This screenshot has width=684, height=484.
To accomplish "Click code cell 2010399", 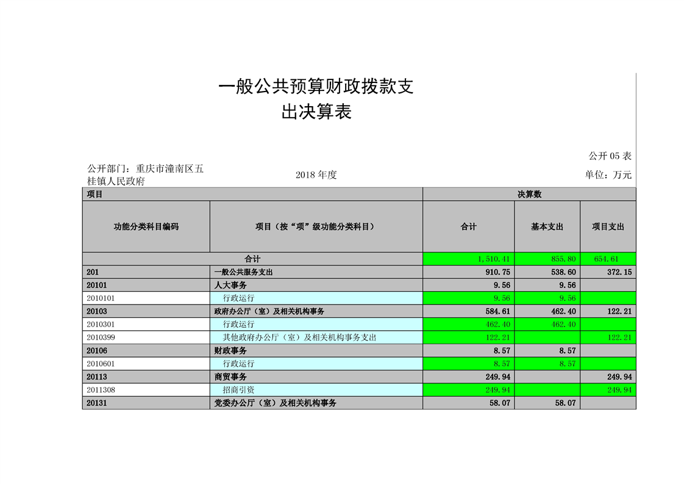I will pos(146,338).
